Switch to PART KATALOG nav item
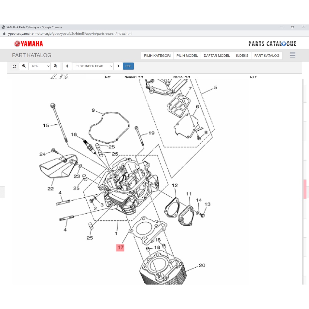 [x=267, y=56]
